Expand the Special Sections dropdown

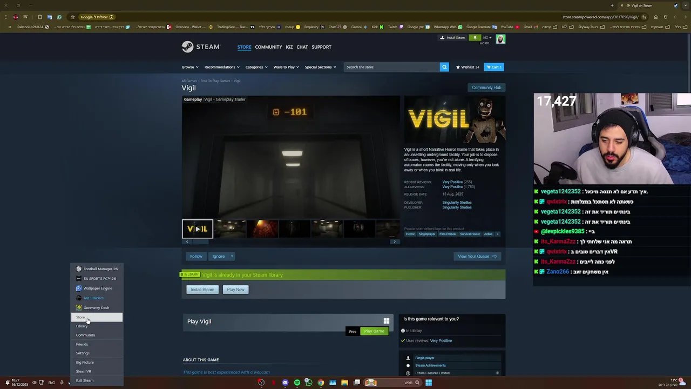(x=321, y=67)
